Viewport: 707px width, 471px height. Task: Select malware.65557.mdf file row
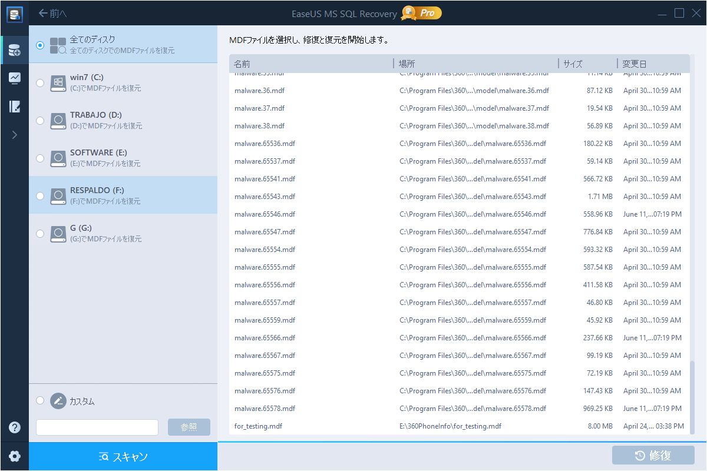(x=459, y=303)
